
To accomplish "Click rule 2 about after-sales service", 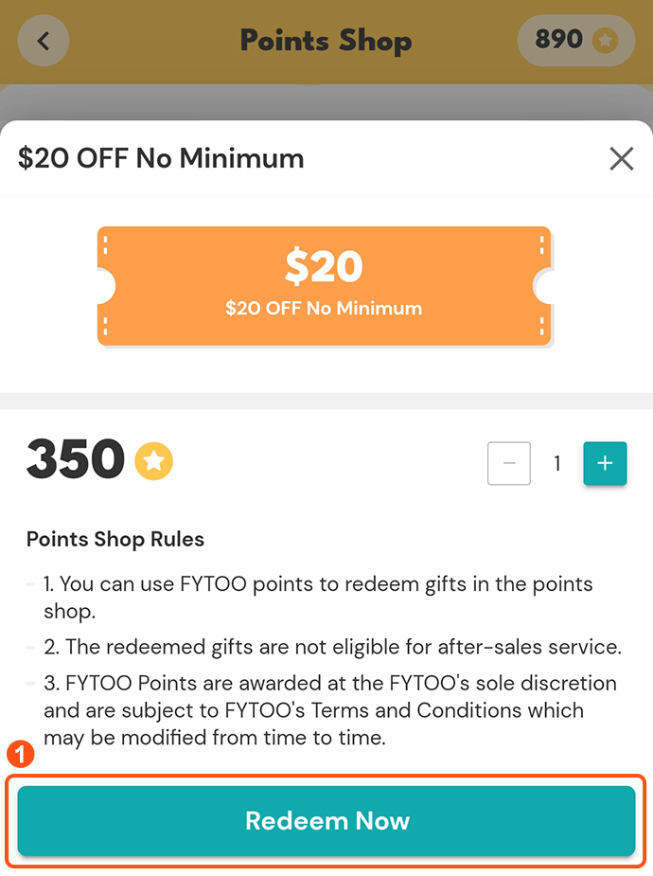I will click(x=329, y=647).
